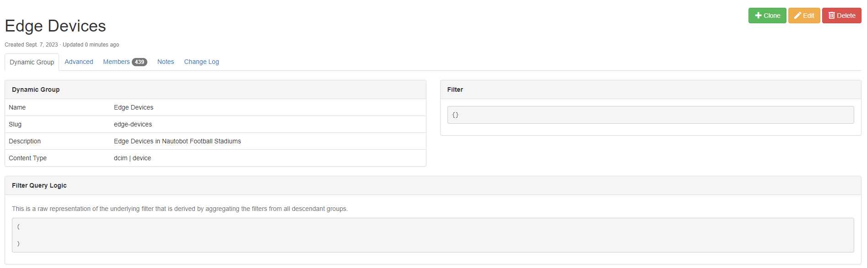Click the Filter JSON code box
The height and width of the screenshot is (268, 867).
[650, 115]
